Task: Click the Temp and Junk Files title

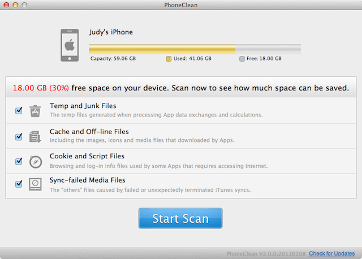Action: coord(83,106)
